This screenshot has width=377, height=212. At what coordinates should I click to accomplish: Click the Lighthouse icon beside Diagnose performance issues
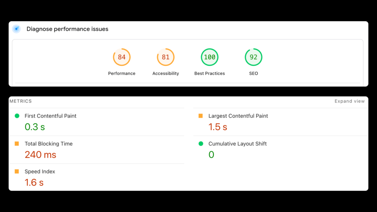16,29
